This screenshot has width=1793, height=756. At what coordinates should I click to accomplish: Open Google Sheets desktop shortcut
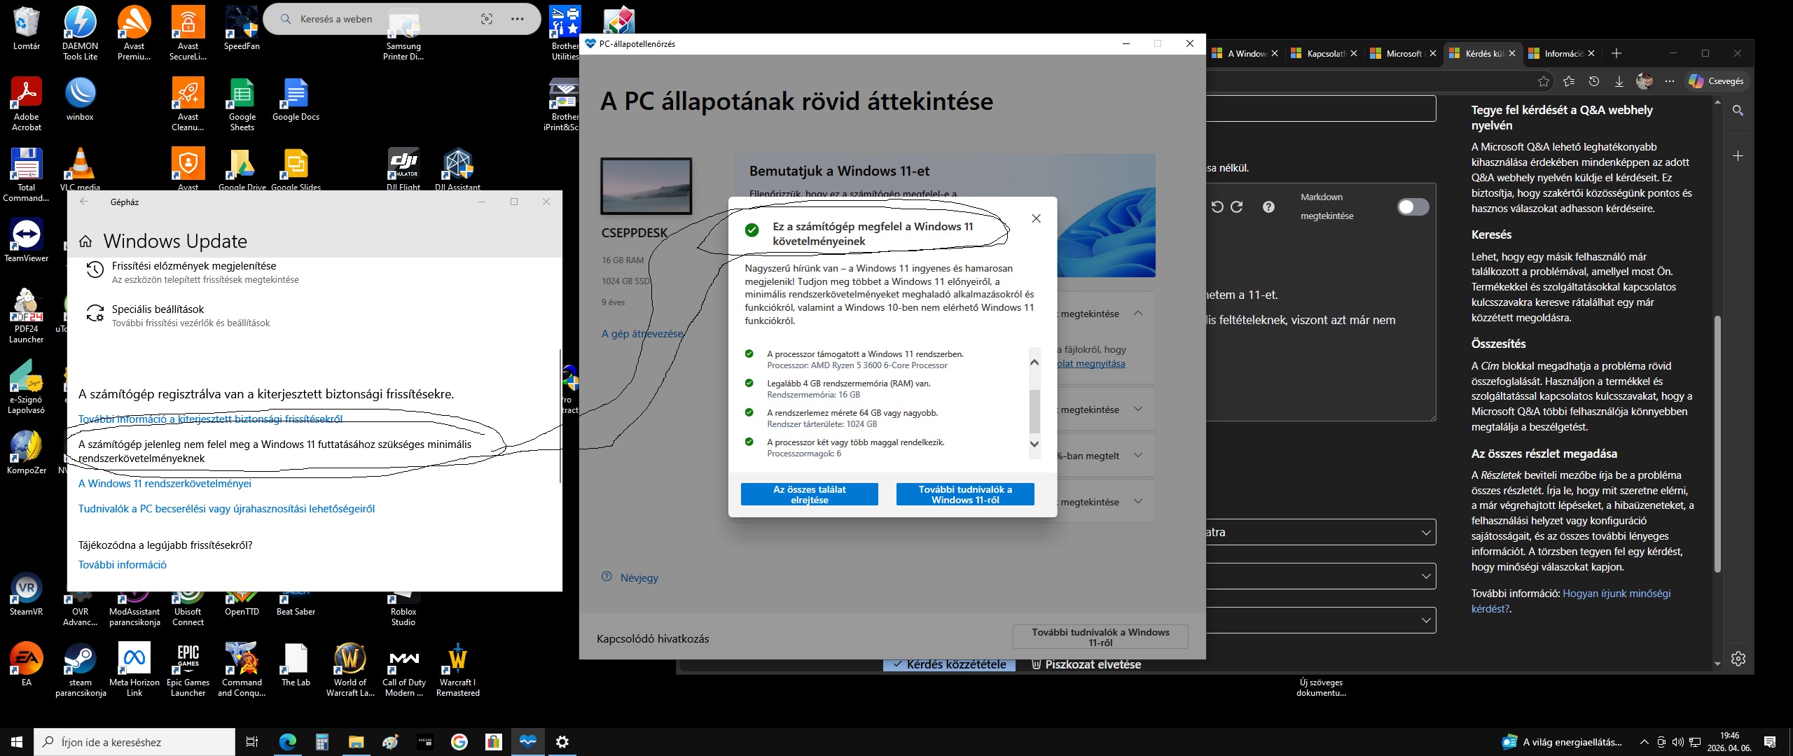242,104
